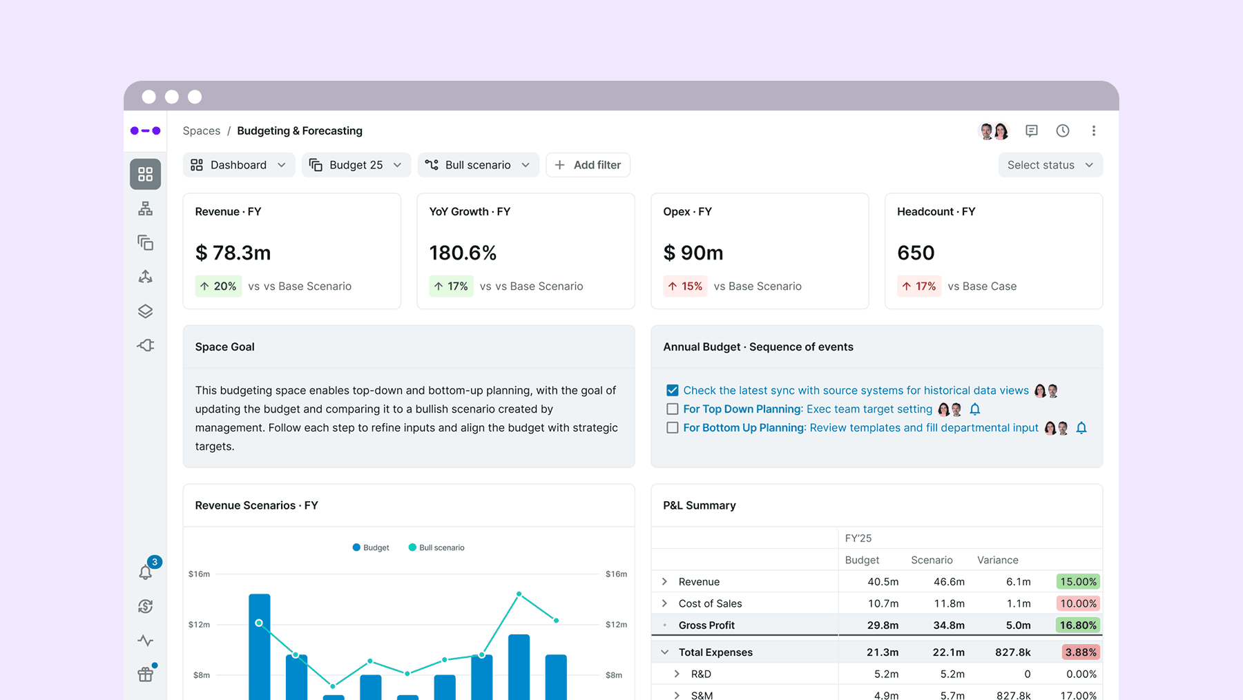Click the FY'25 column group header
Image resolution: width=1243 pixels, height=700 pixels.
click(x=858, y=538)
